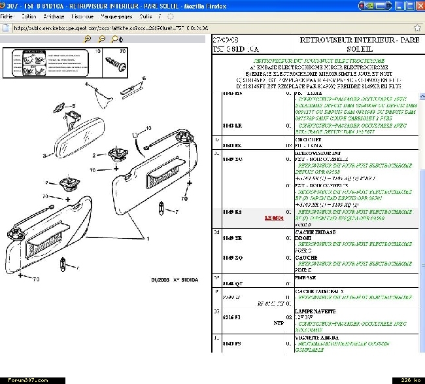Click the upper right sun visor drawing

[x=155, y=172]
